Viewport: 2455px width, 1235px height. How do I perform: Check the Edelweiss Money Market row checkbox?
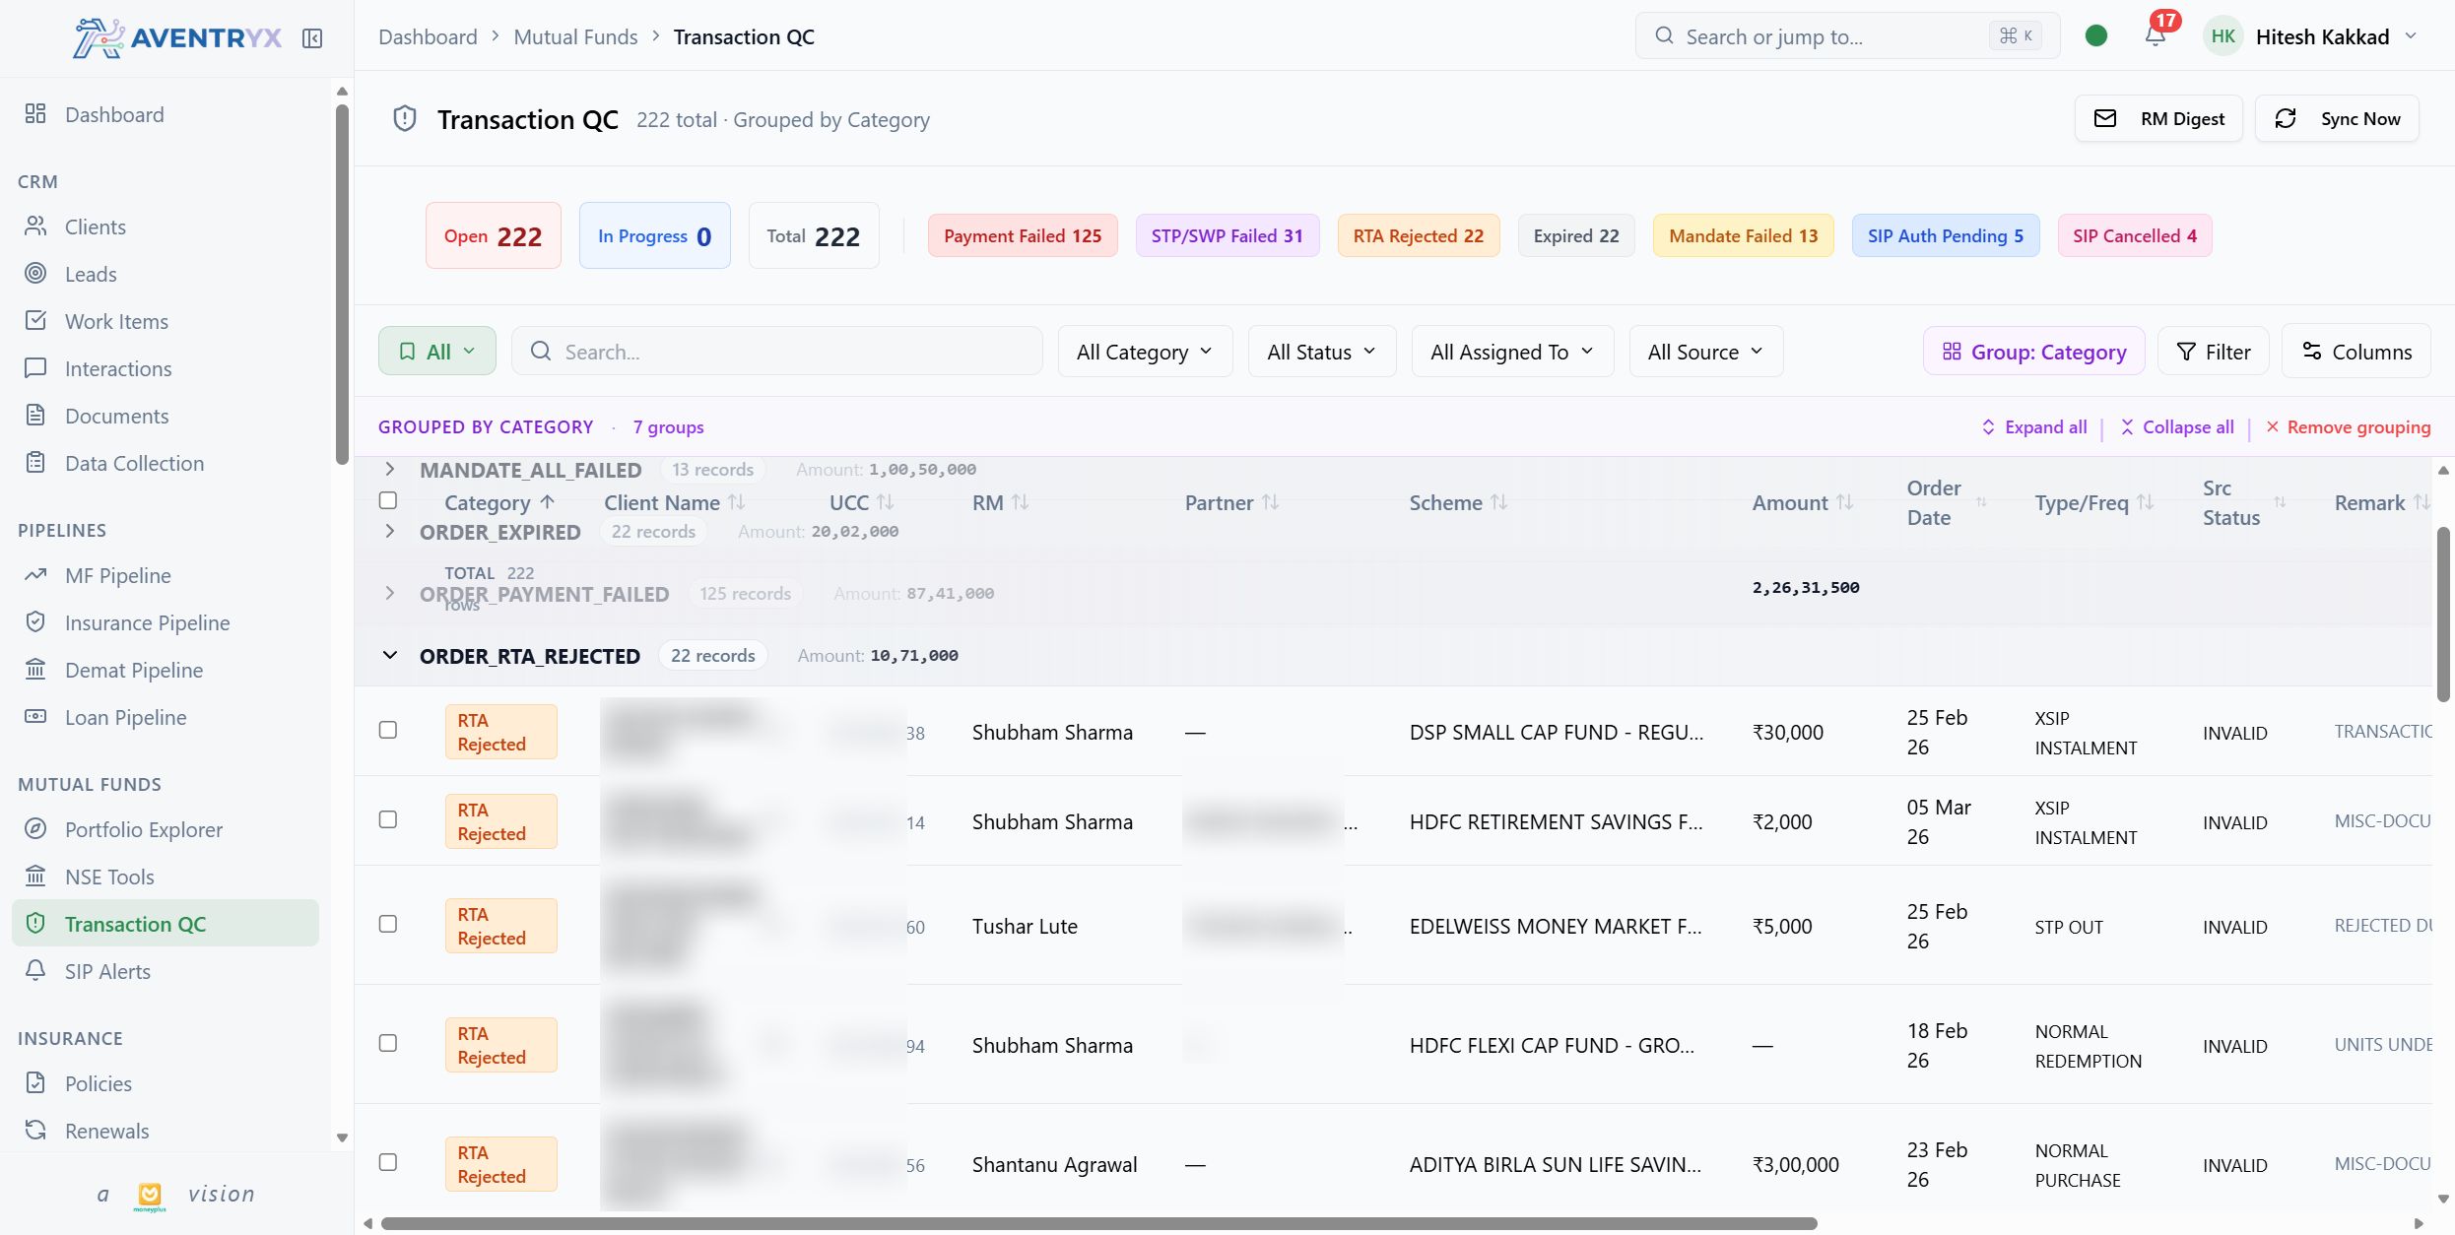388,924
